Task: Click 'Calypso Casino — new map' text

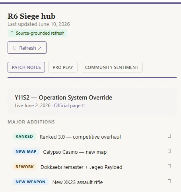Action: pos(75,152)
